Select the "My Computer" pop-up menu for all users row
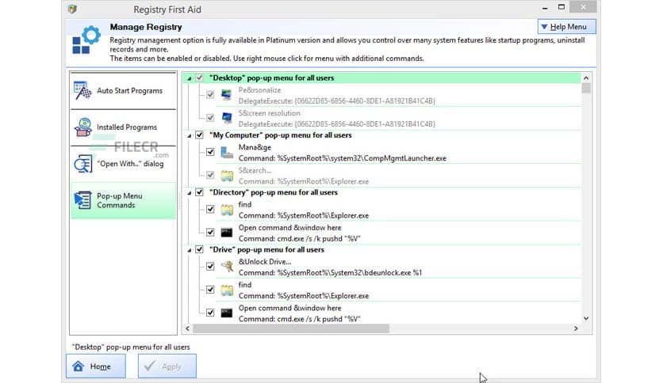The height and width of the screenshot is (383, 663). click(382, 135)
